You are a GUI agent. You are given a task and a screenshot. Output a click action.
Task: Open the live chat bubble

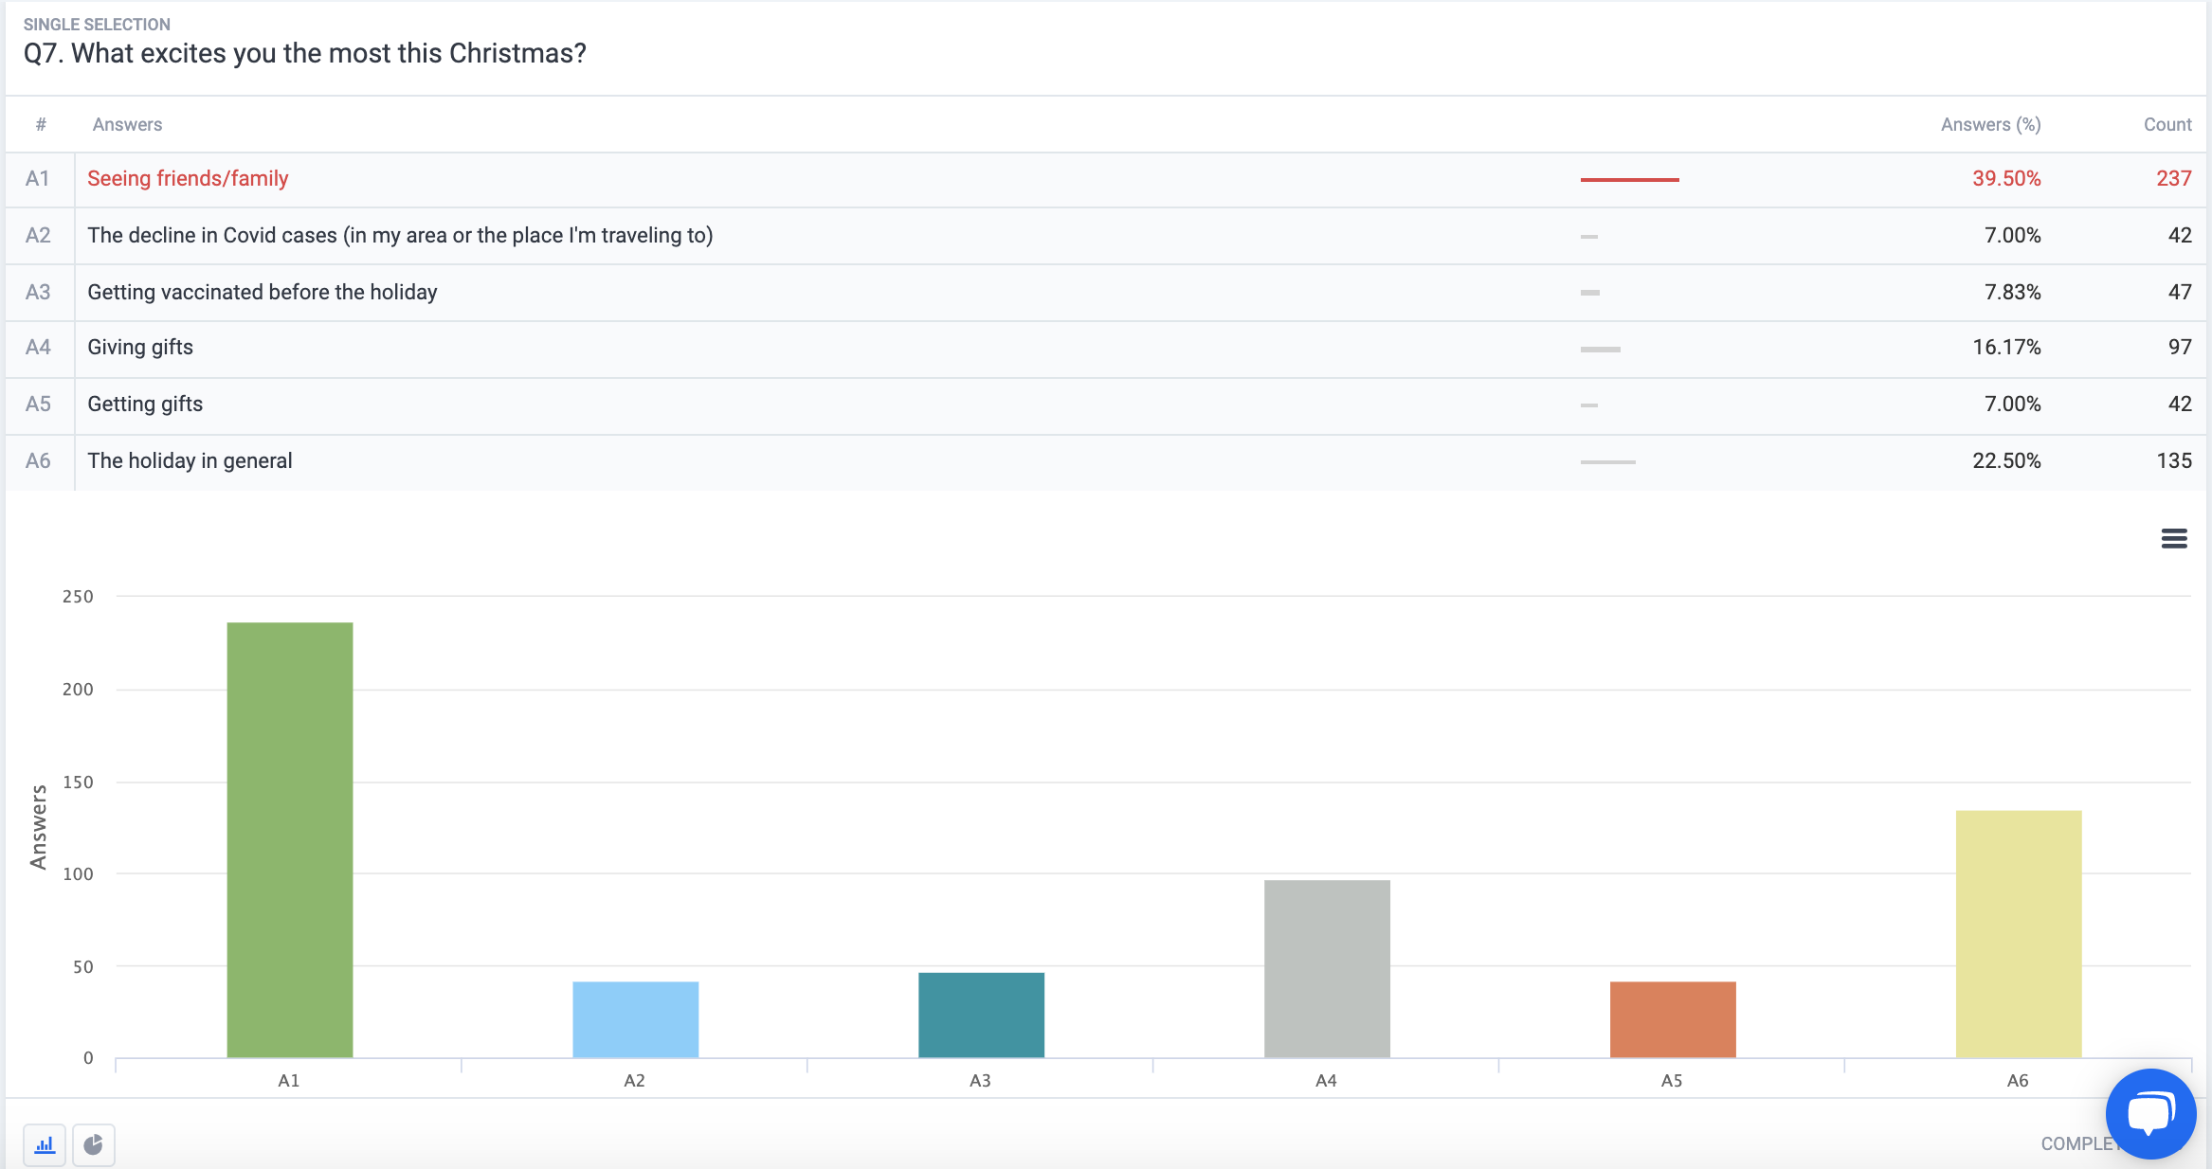[x=2149, y=1113]
